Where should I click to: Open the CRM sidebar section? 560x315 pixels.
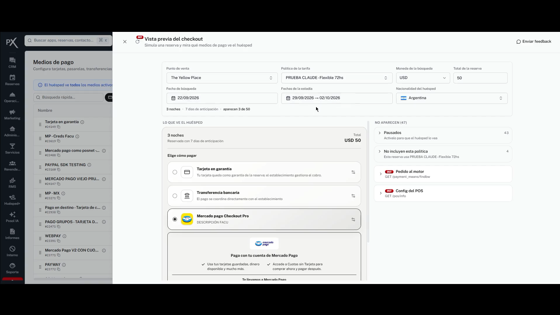[x=12, y=63]
